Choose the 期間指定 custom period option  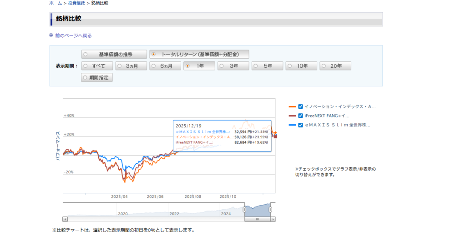point(97,77)
